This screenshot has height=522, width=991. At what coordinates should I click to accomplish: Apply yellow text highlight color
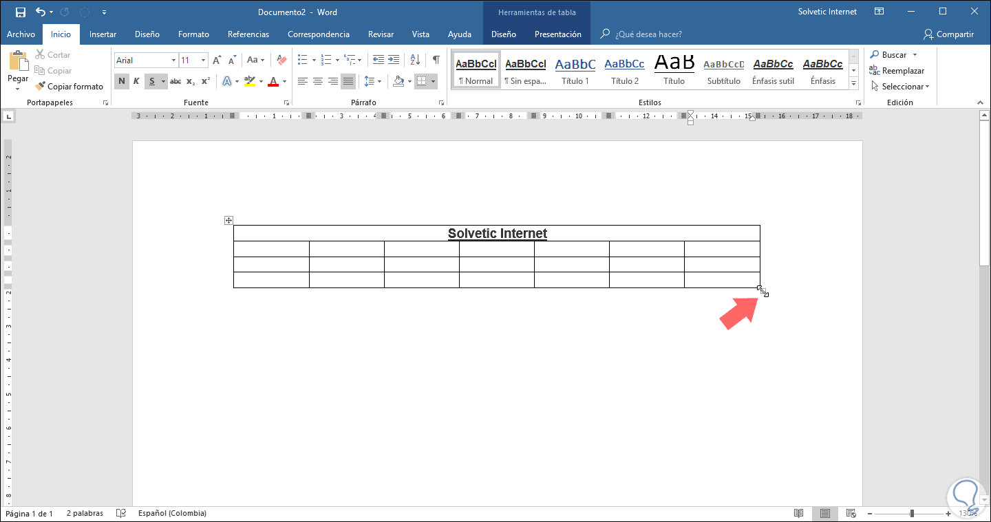(250, 82)
